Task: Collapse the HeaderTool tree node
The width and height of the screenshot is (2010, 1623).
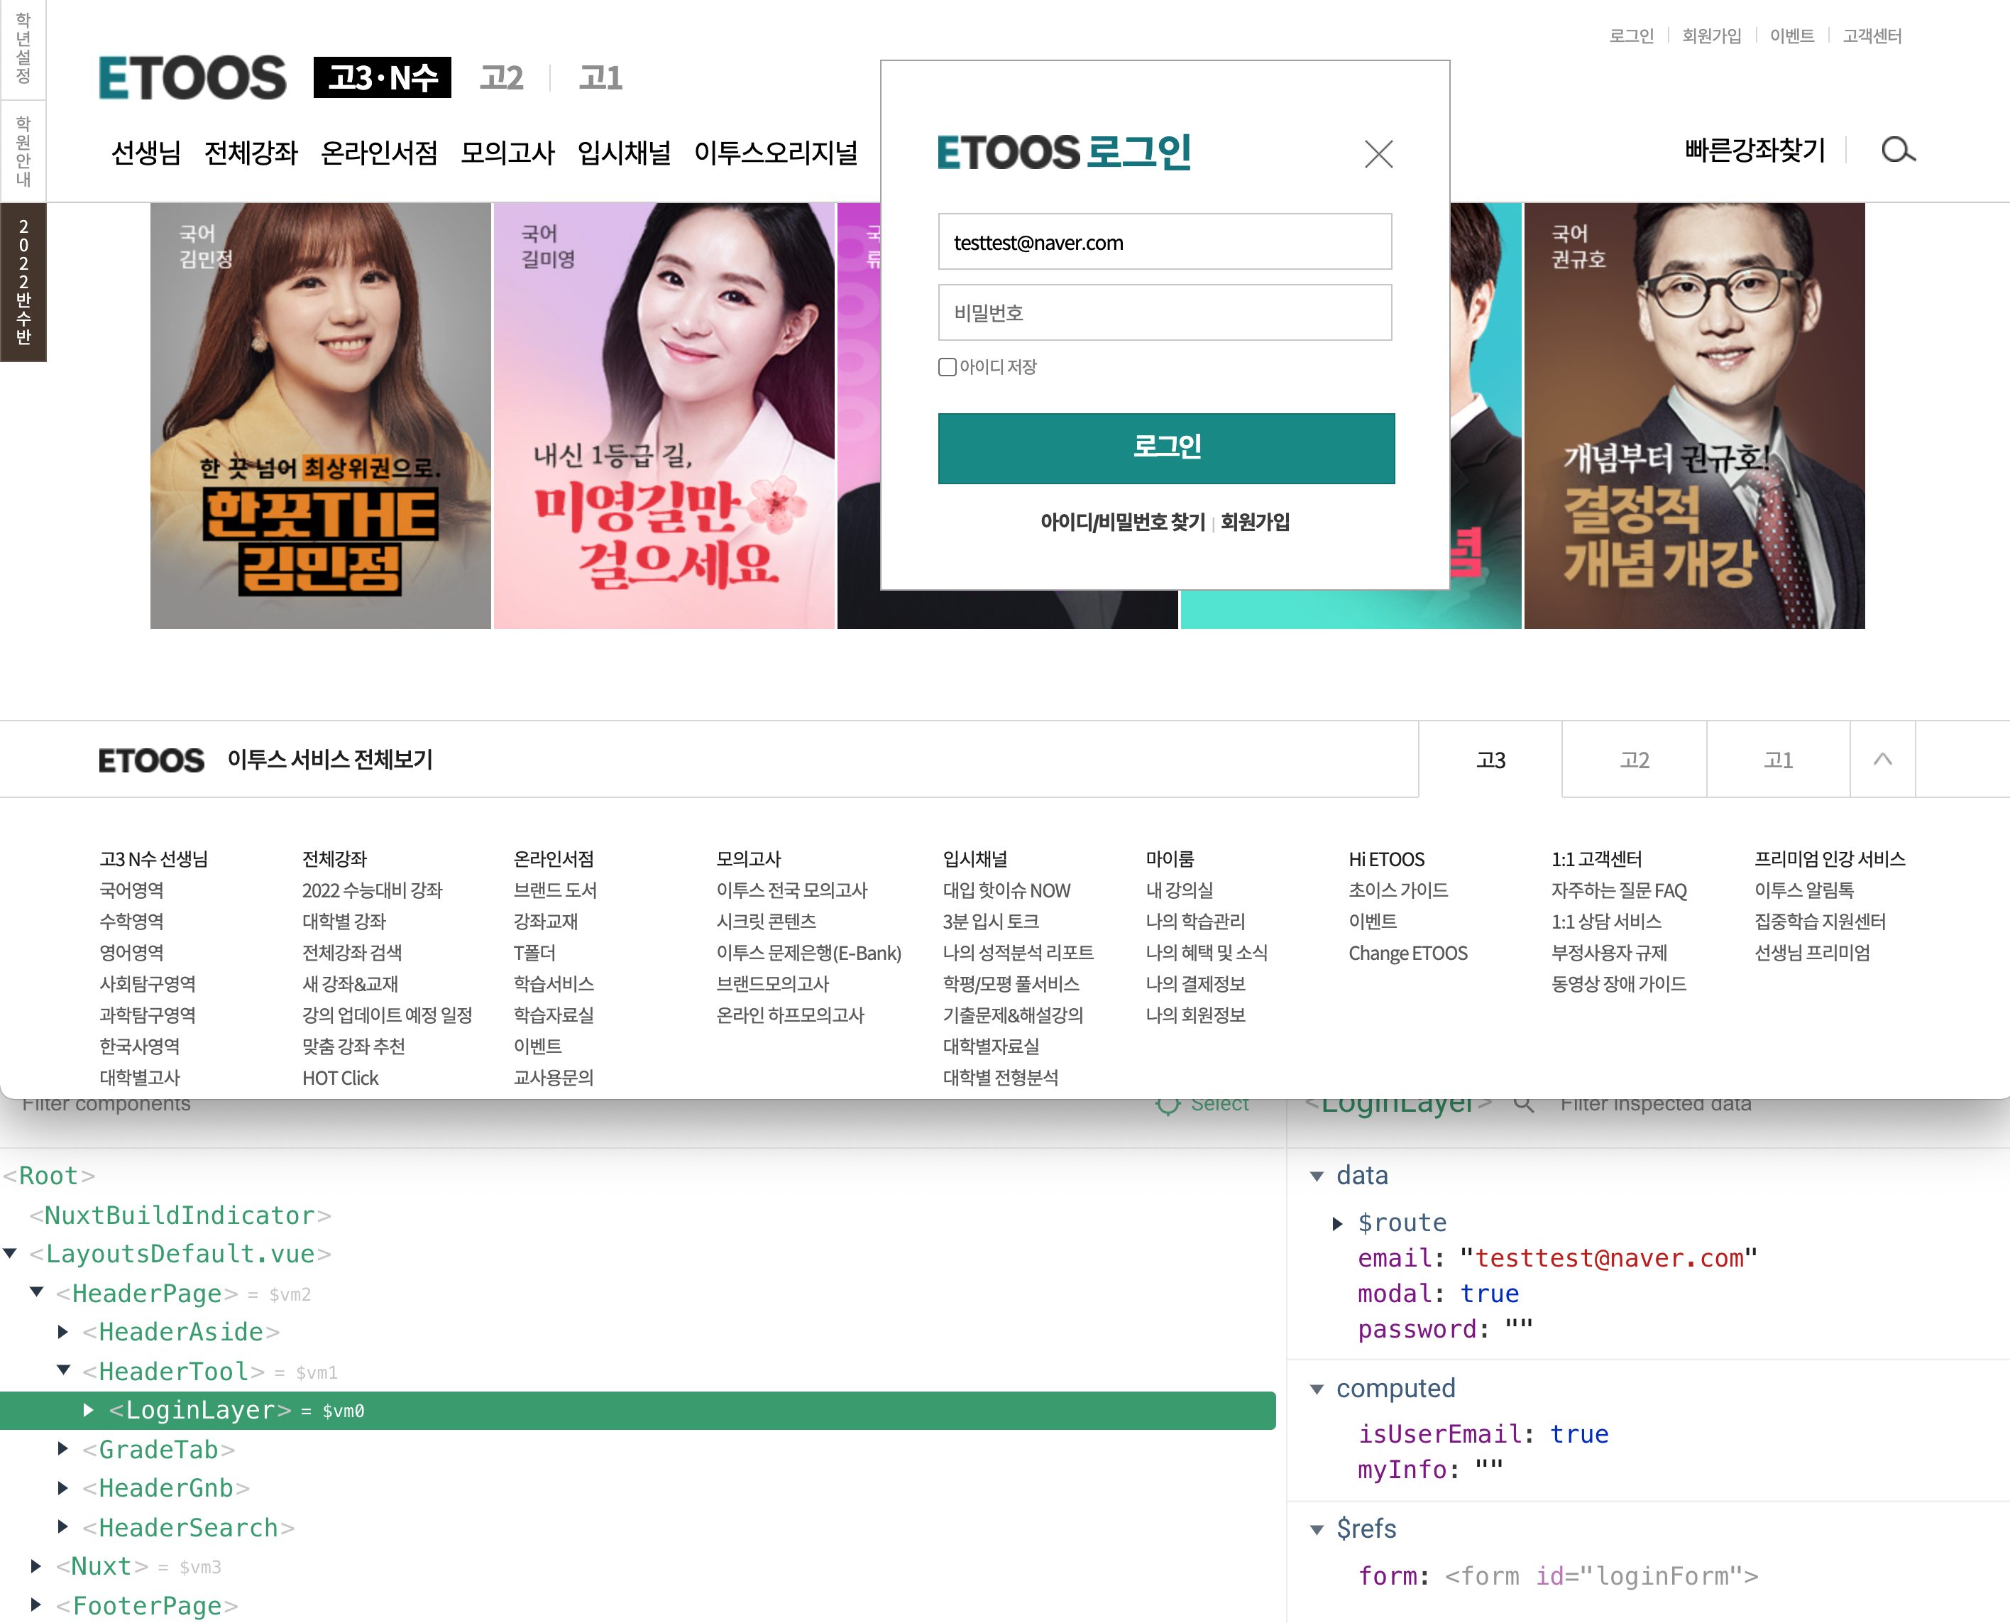Action: click(x=64, y=1370)
